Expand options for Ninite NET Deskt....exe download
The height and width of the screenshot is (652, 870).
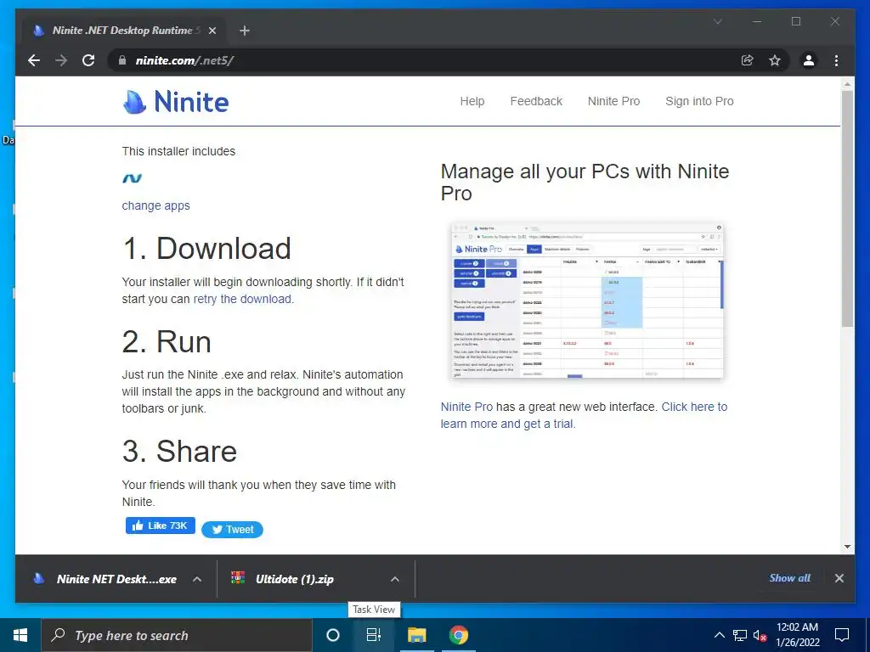[197, 579]
